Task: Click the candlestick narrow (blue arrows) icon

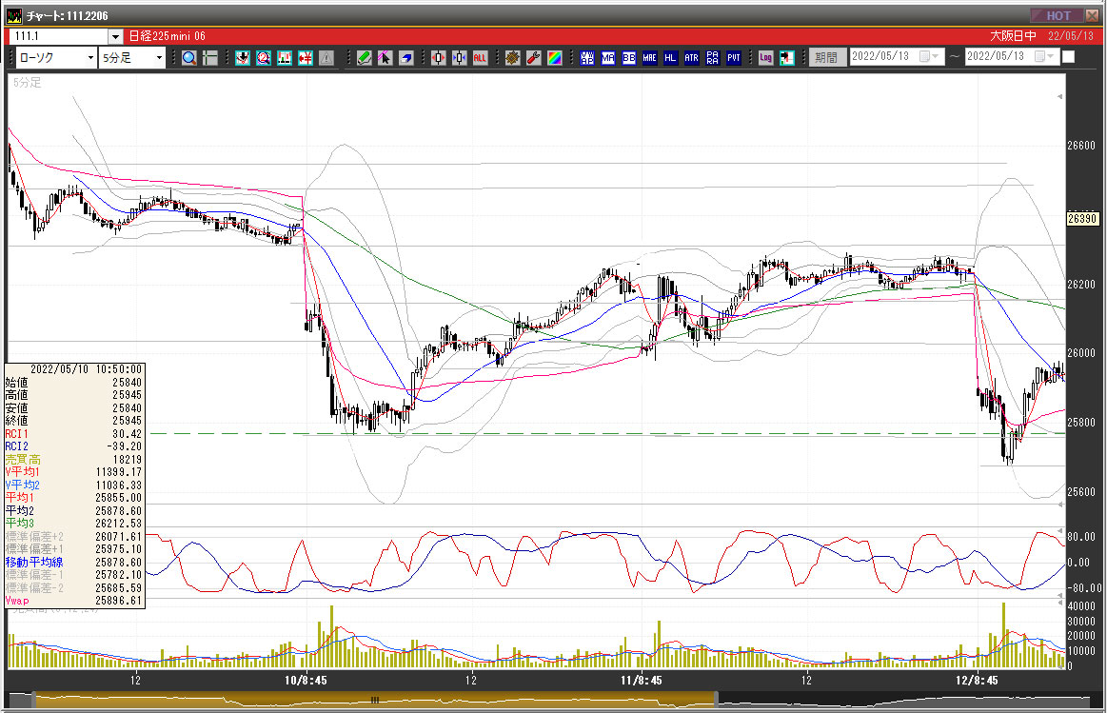Action: coord(460,58)
